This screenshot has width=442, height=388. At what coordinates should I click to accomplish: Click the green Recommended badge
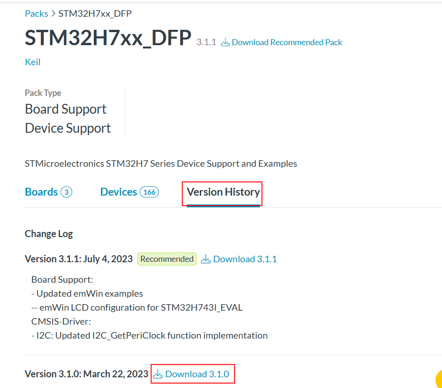pyautogui.click(x=167, y=259)
